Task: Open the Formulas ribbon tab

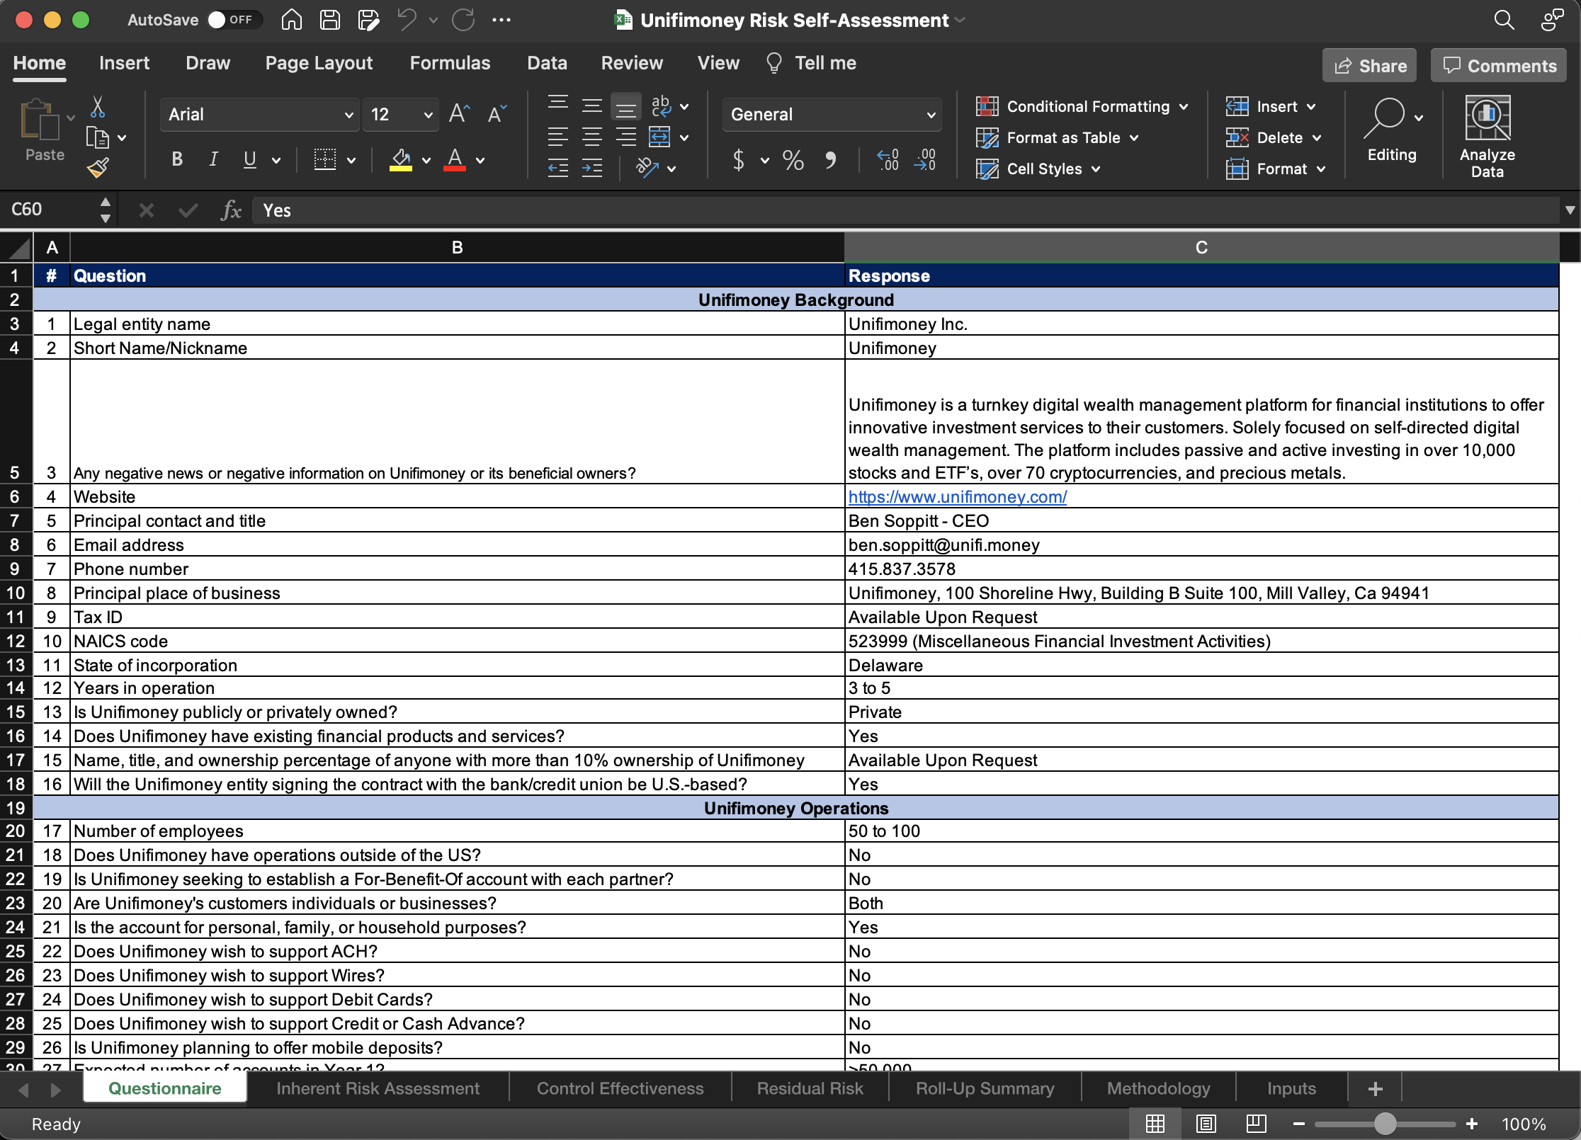Action: [450, 63]
